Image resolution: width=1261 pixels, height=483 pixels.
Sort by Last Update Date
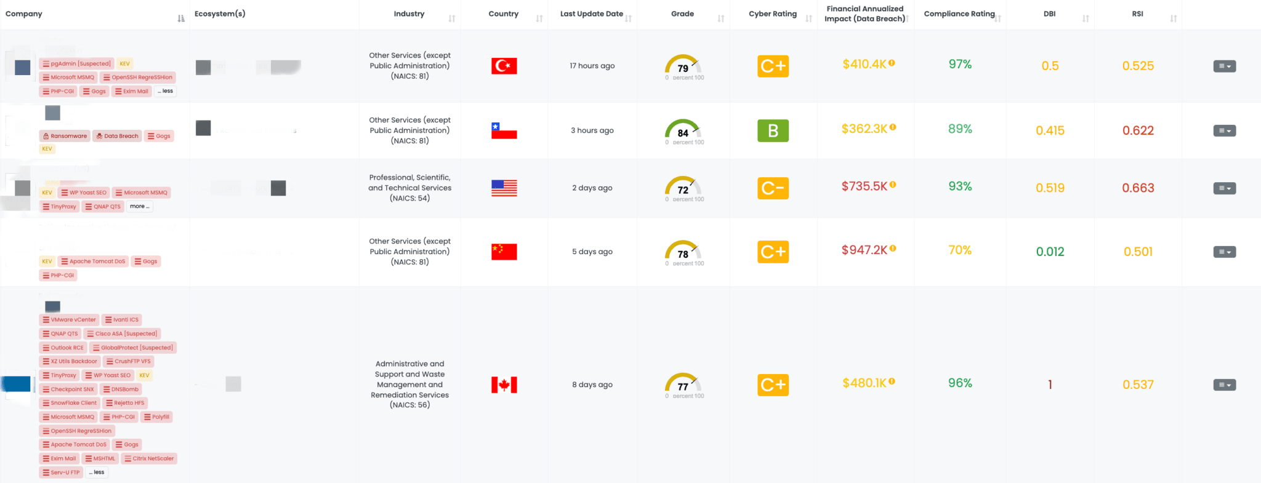629,18
